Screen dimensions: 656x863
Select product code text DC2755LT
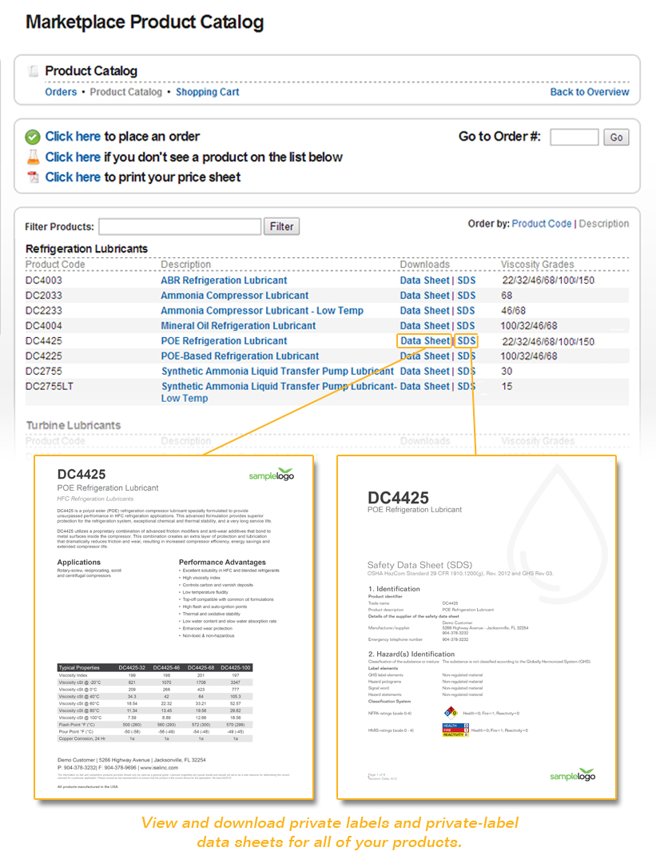tap(50, 387)
